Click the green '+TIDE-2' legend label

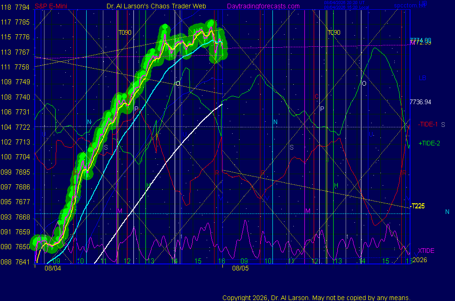429,143
